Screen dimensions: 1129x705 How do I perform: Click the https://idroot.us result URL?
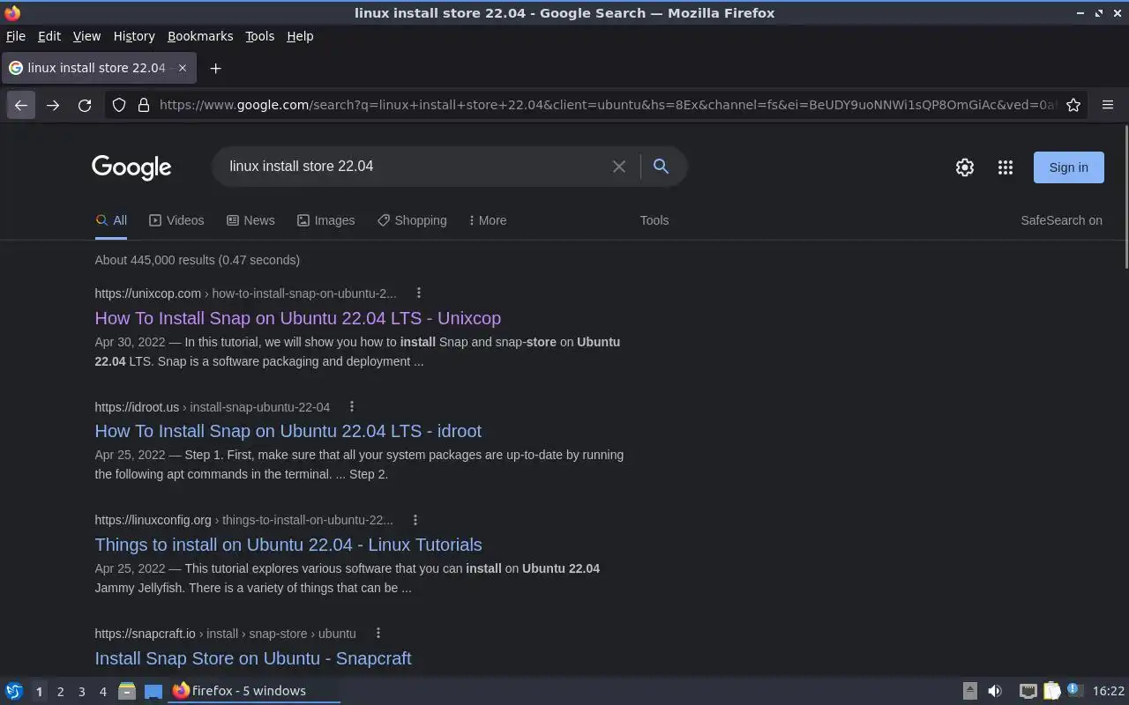pos(137,406)
